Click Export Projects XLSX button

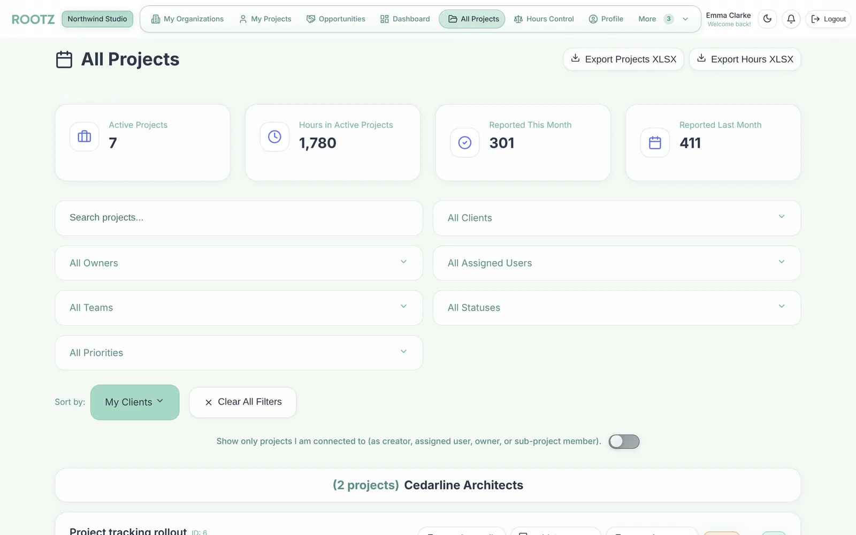coord(623,59)
